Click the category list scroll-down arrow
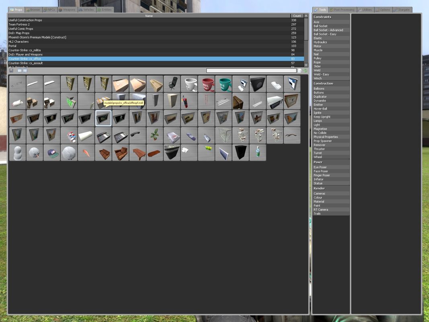 tap(306, 65)
